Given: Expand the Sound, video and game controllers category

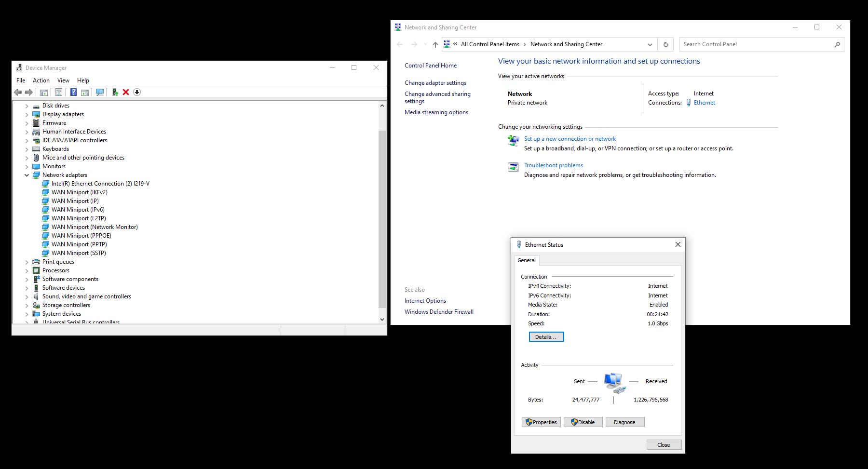Looking at the screenshot, I should pyautogui.click(x=27, y=296).
